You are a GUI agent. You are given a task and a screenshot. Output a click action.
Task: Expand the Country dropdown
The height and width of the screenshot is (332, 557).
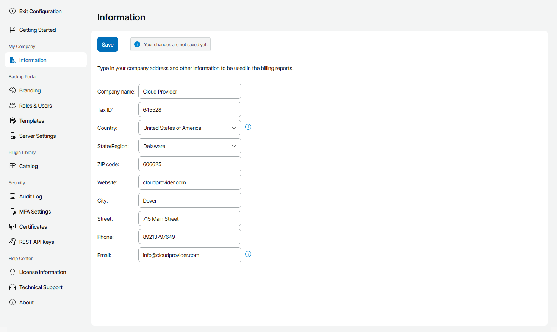[x=189, y=128]
